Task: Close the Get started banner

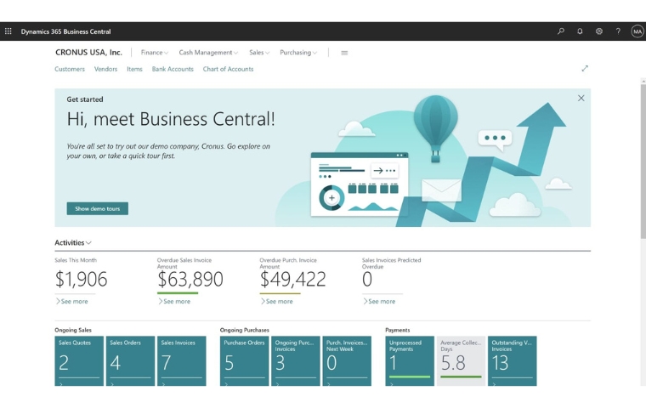Action: click(x=581, y=98)
